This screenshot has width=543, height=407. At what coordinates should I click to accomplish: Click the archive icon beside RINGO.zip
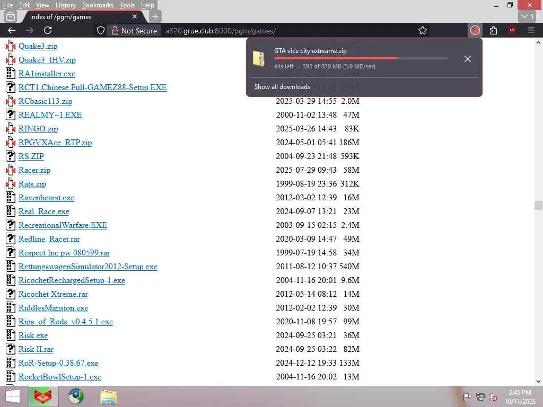(x=11, y=128)
